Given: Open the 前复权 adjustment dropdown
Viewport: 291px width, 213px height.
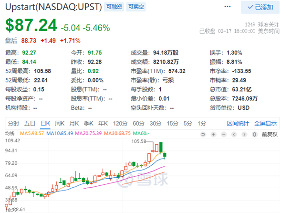Looking at the screenshot, I should click(270, 134).
